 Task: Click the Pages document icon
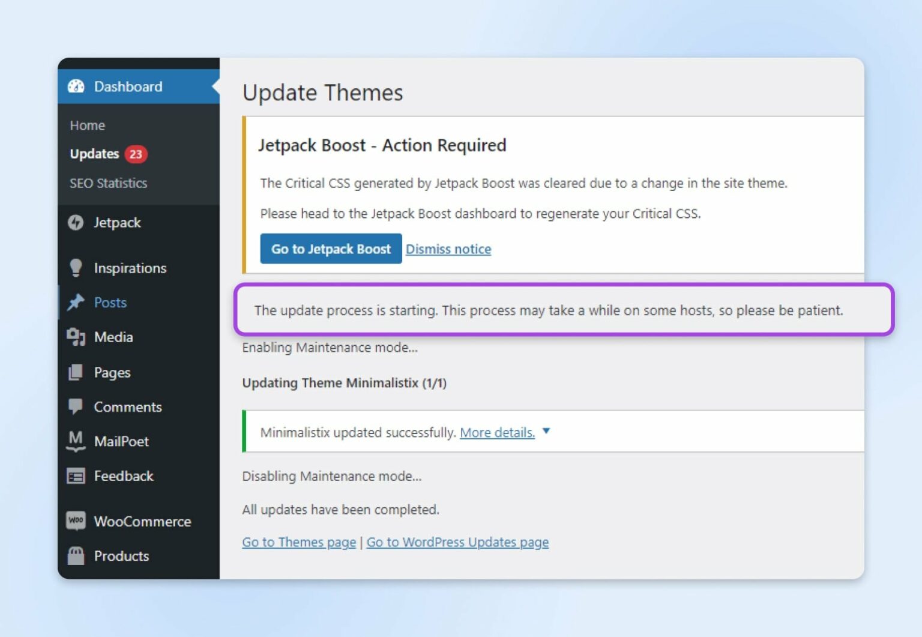(76, 372)
